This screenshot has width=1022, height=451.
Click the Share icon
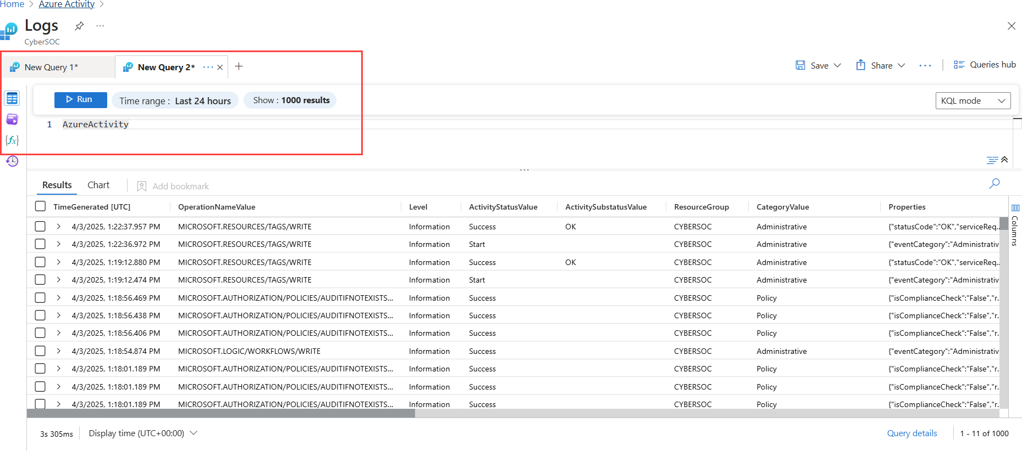click(x=861, y=65)
